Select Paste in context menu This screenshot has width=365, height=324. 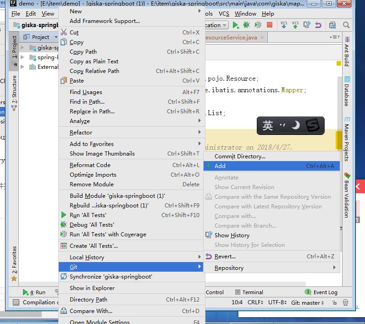[x=132, y=81]
